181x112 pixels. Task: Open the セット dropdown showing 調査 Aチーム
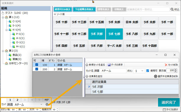pos(41,105)
